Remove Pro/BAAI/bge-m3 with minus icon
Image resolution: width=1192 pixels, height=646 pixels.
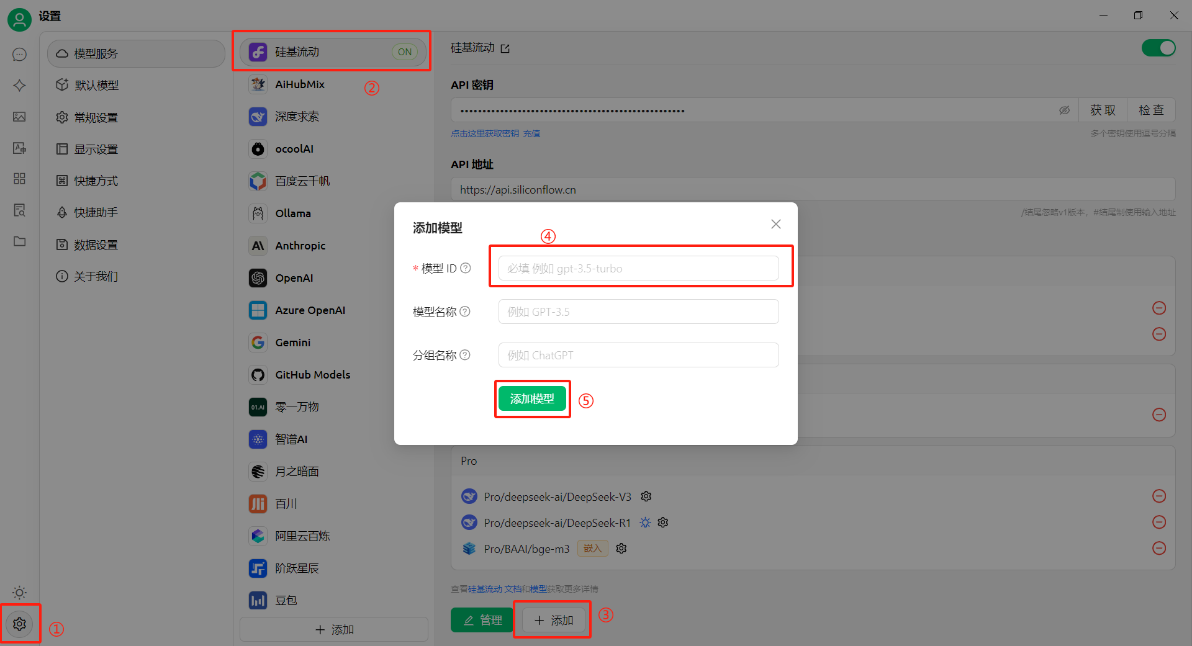click(x=1159, y=548)
